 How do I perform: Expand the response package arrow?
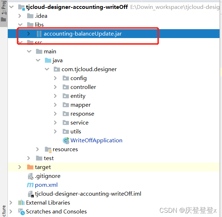[55, 114]
